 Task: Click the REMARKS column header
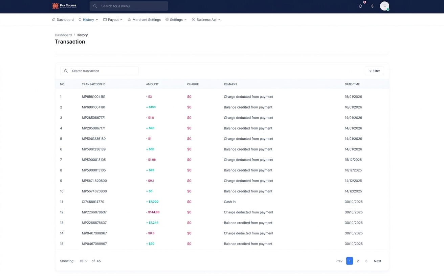coord(230,84)
